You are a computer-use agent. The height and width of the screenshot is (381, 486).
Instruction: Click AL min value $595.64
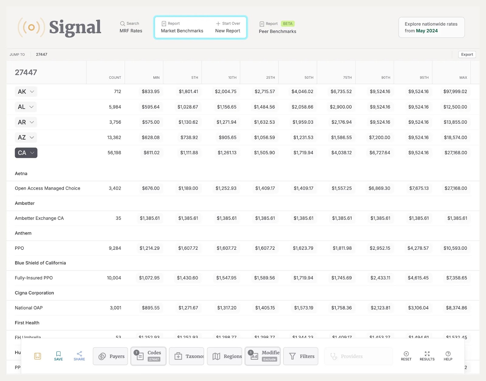tap(151, 107)
